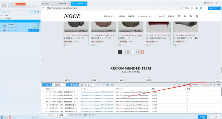Stop New Task with the circular stop icon

[x=38, y=25]
